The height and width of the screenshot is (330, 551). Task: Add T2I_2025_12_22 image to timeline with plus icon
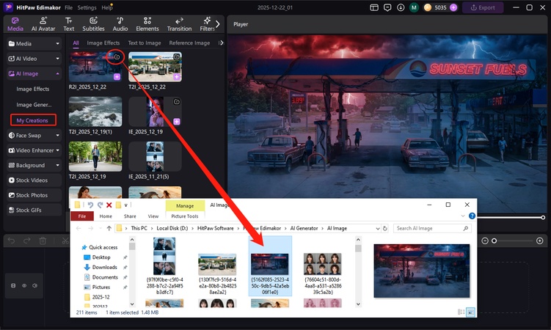[x=177, y=77]
